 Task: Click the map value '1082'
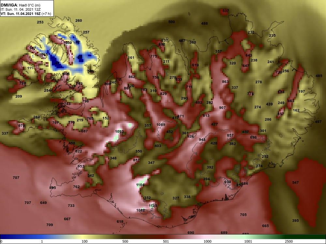click(141, 210)
